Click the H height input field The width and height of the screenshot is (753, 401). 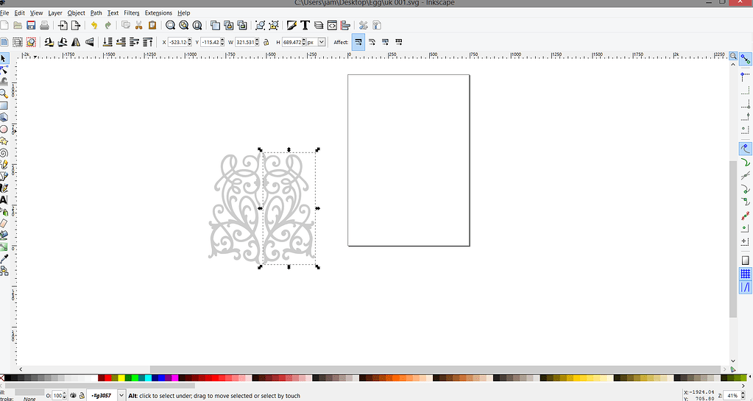(x=291, y=42)
